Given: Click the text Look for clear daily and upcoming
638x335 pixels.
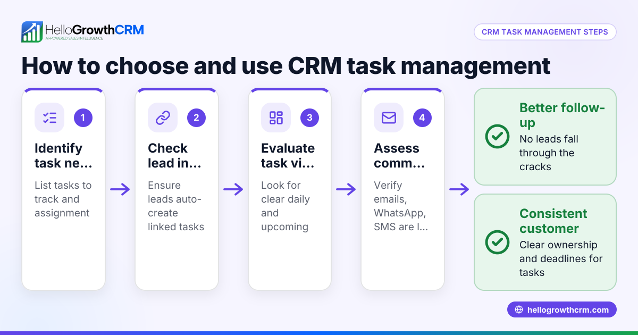Looking at the screenshot, I should click(x=286, y=206).
